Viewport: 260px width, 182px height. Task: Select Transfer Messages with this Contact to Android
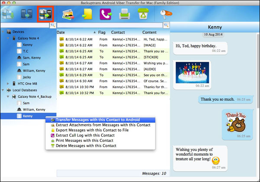(101, 120)
